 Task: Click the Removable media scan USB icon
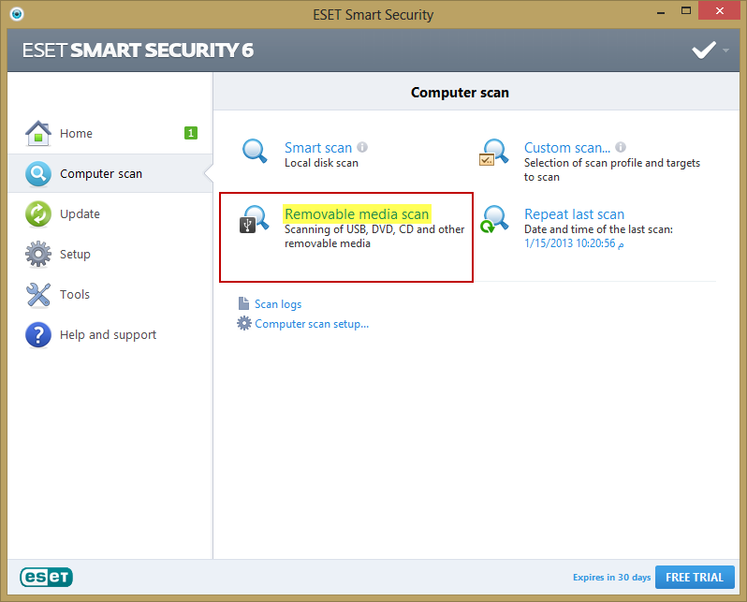(x=254, y=219)
